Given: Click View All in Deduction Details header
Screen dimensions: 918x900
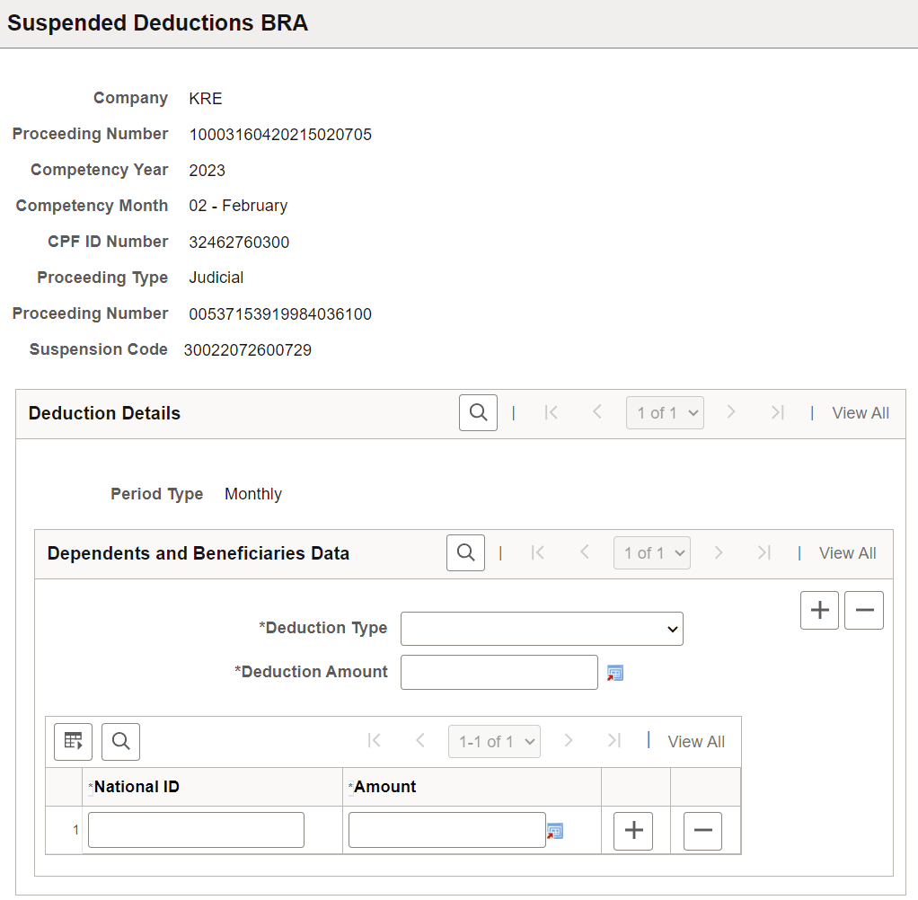Looking at the screenshot, I should pos(860,412).
